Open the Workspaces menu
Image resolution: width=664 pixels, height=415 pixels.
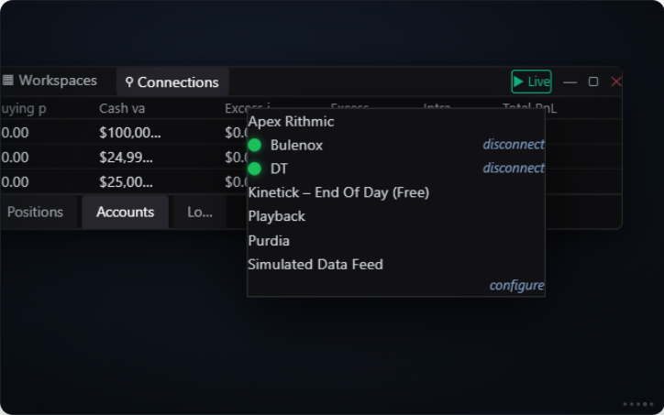(x=50, y=81)
